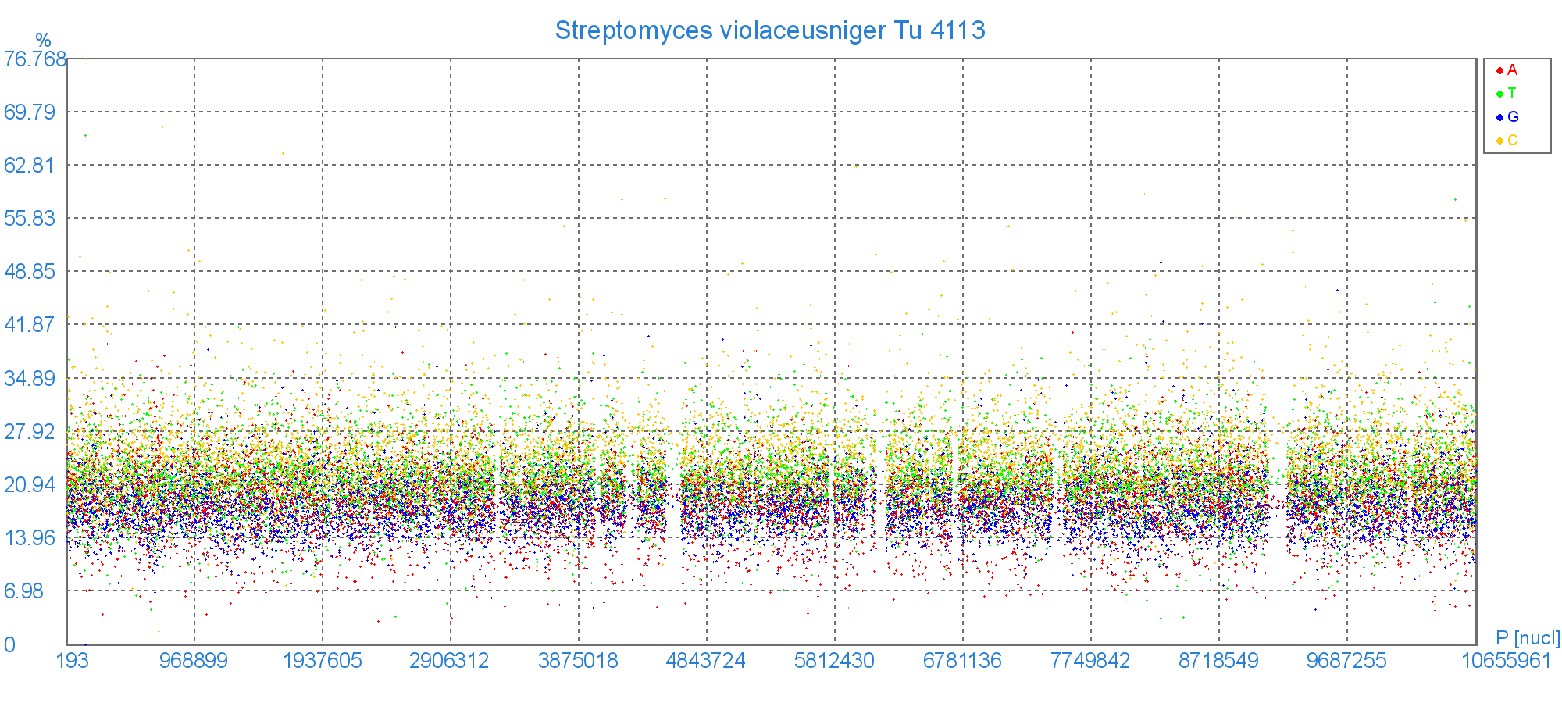
Task: Click the y-axis label 6.98
Action: tap(24, 591)
